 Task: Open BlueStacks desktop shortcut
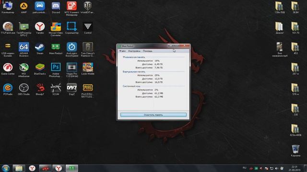coord(40,69)
